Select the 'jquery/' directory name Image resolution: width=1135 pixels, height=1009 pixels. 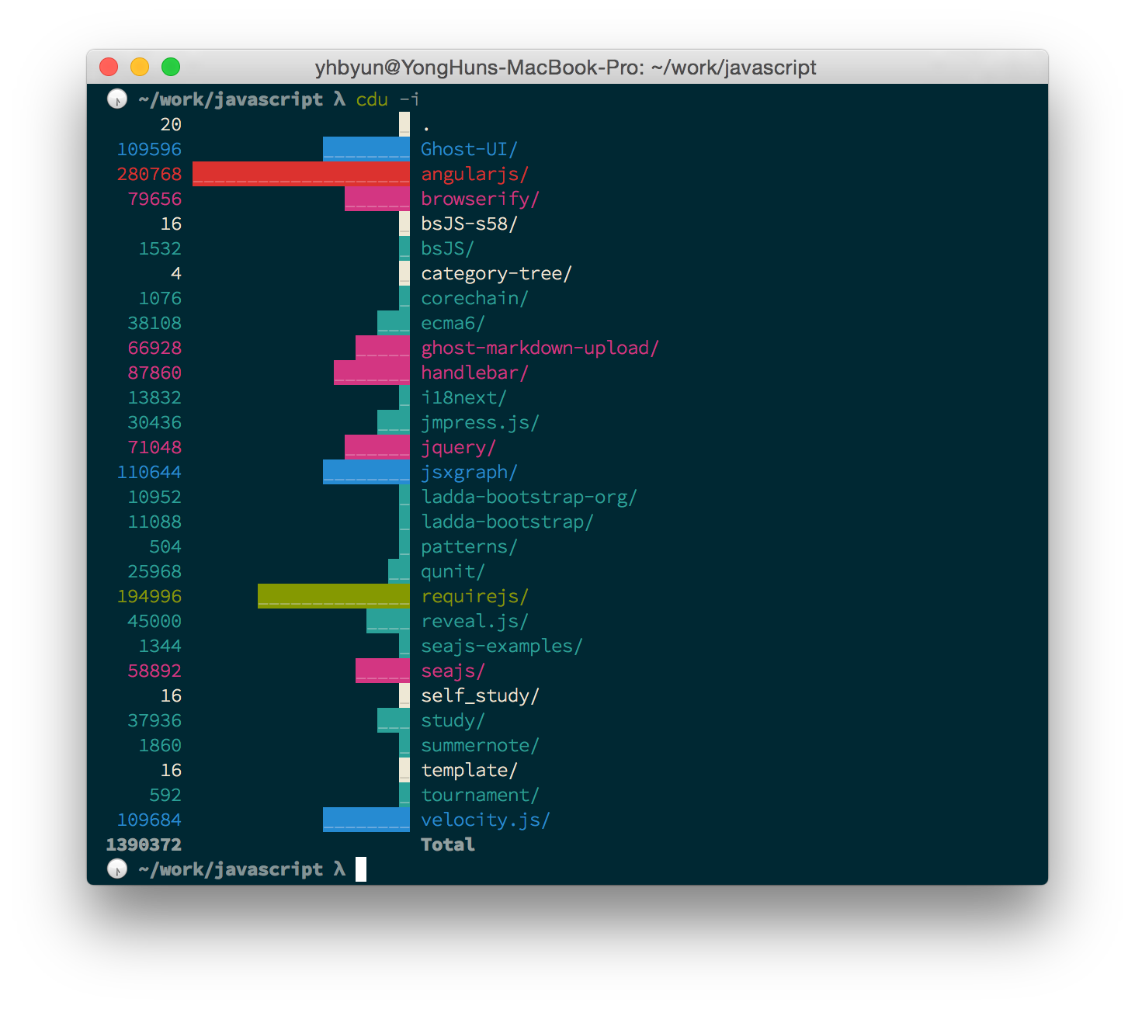(458, 447)
